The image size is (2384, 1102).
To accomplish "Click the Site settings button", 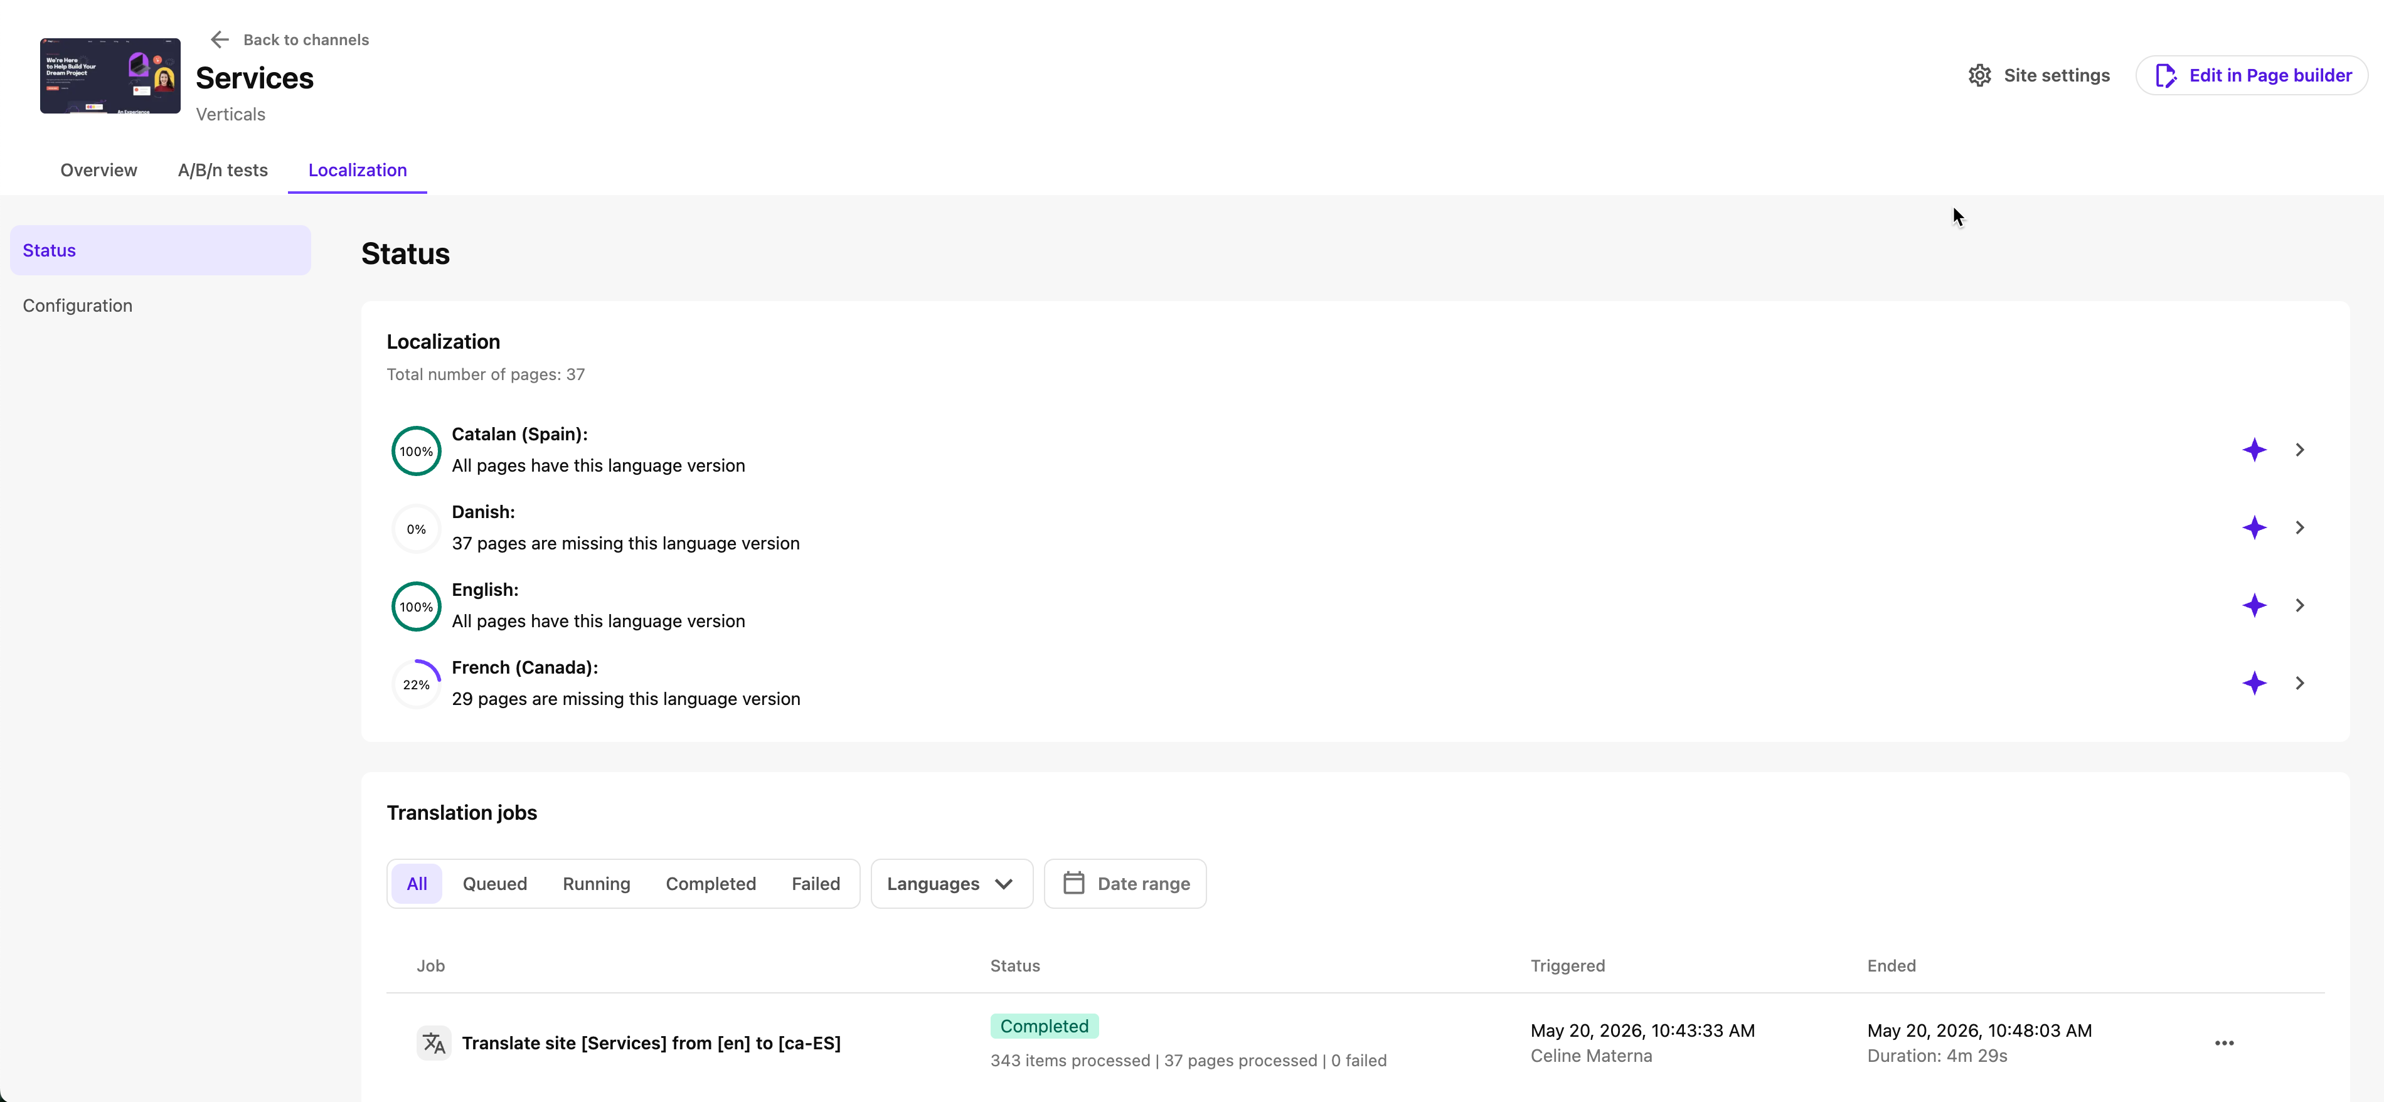I will coord(2039,76).
